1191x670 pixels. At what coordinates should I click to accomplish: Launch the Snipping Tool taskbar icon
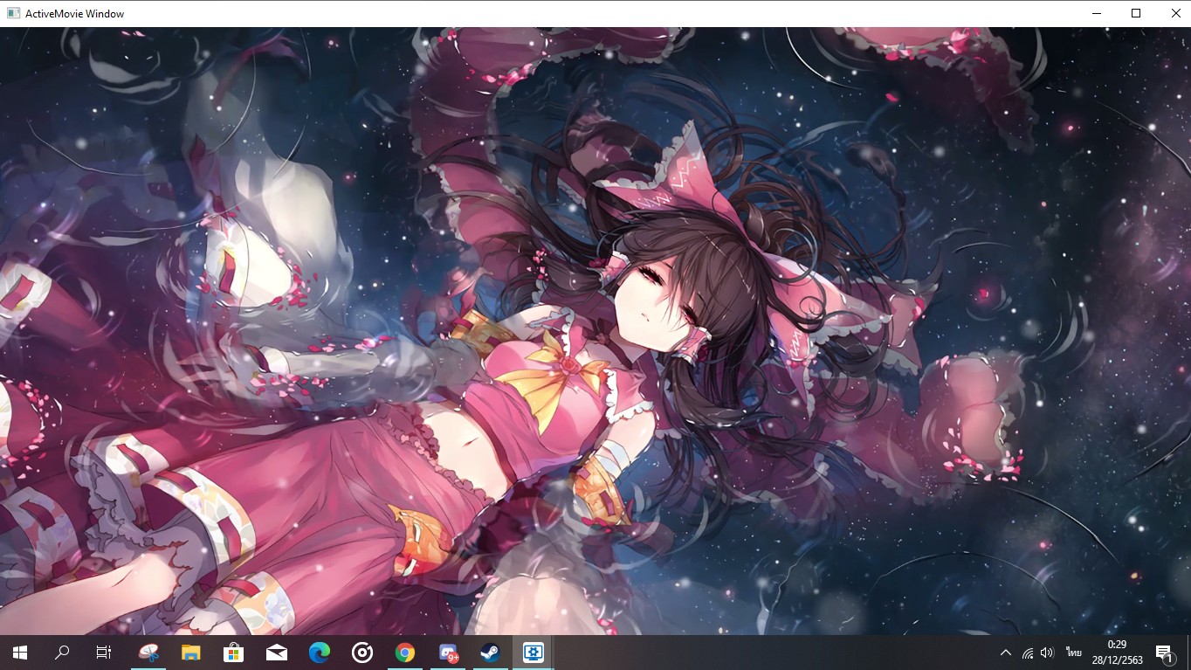148,653
